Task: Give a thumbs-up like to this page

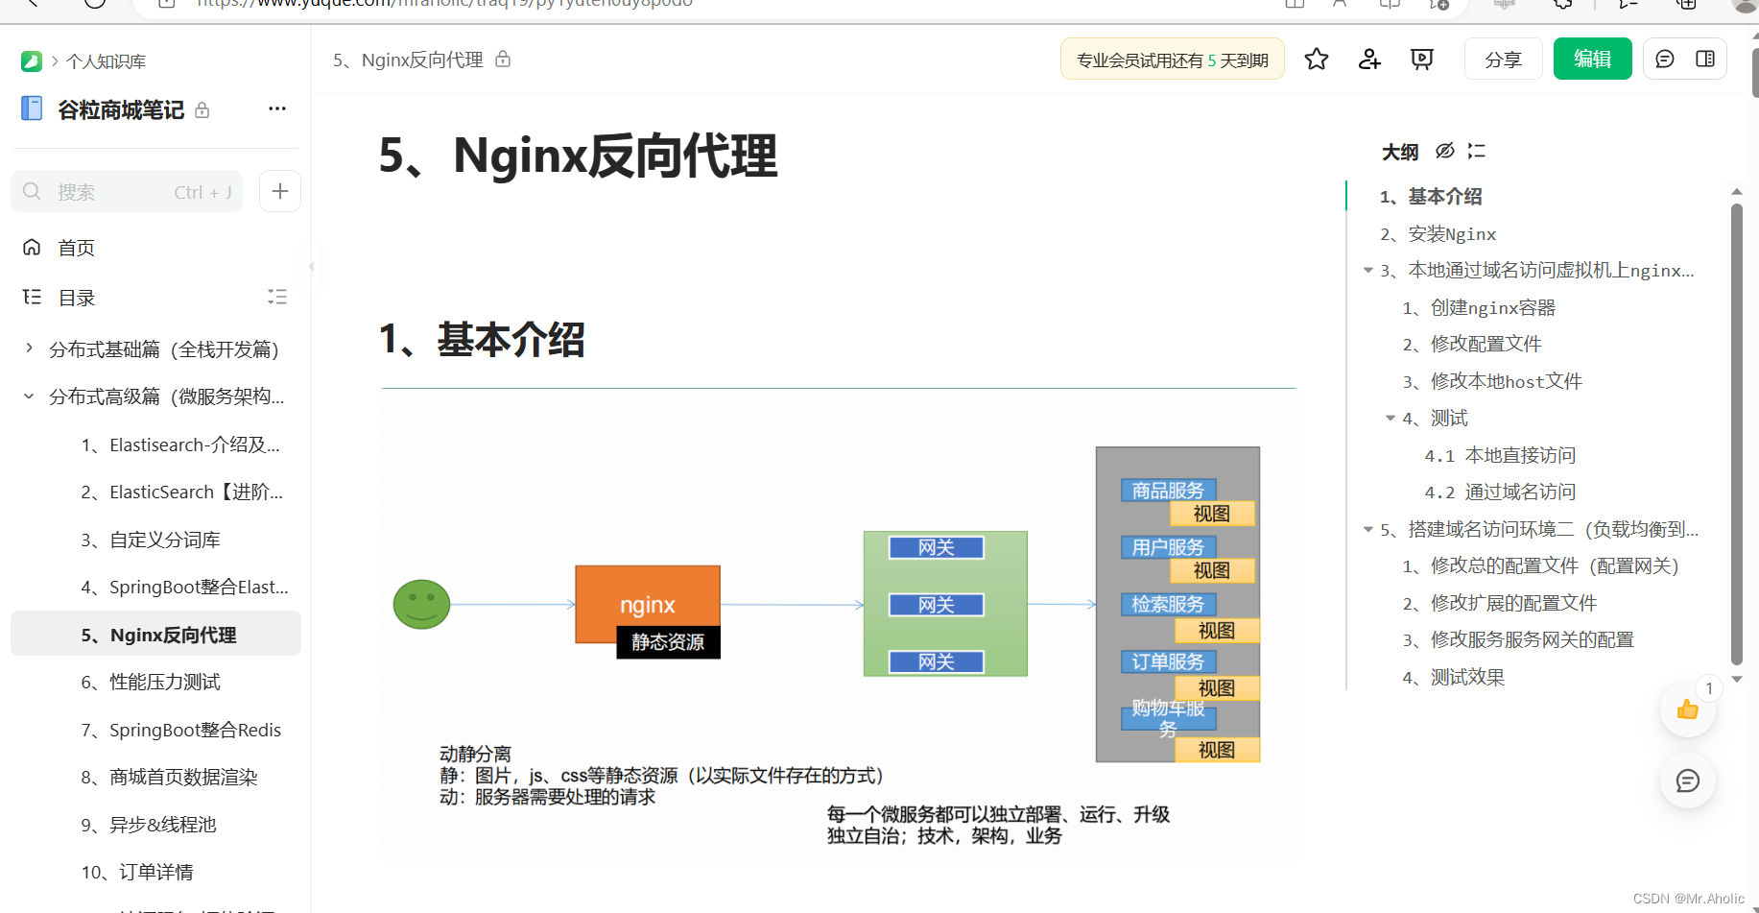Action: click(1688, 709)
